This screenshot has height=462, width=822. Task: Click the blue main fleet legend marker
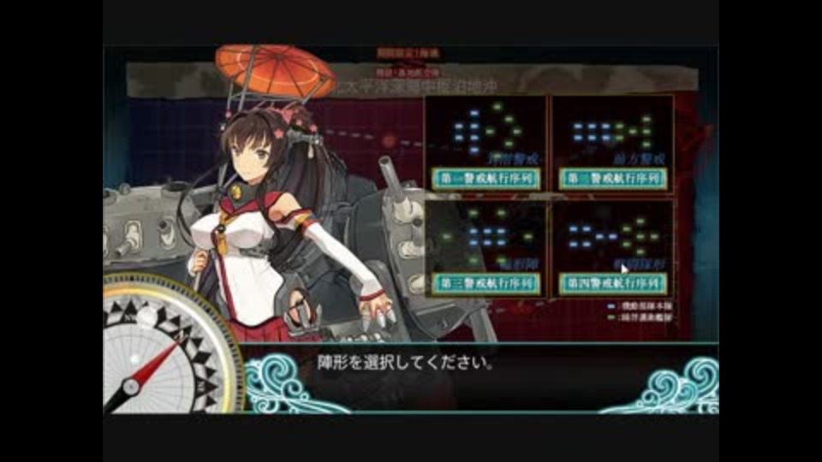point(611,306)
